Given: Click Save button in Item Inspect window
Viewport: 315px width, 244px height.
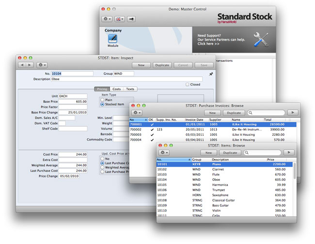Looking at the screenshot, I should coord(204,65).
